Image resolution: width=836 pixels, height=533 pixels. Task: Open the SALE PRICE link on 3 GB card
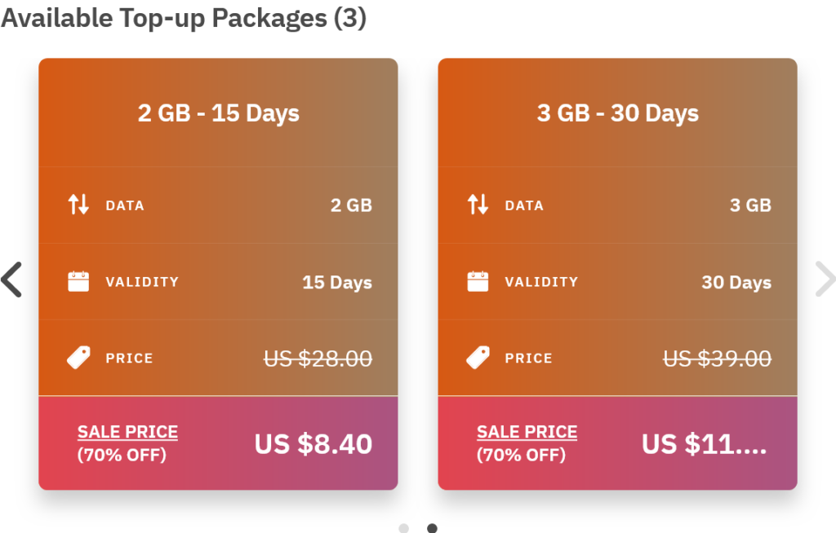click(527, 431)
